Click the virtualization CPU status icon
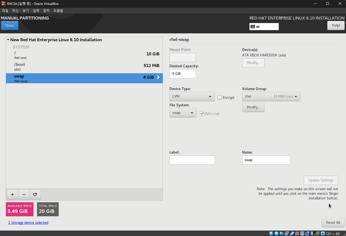Screen dimensions: 346x236 [x=313, y=234]
